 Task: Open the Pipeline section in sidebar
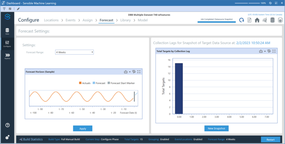(x=7, y=56)
